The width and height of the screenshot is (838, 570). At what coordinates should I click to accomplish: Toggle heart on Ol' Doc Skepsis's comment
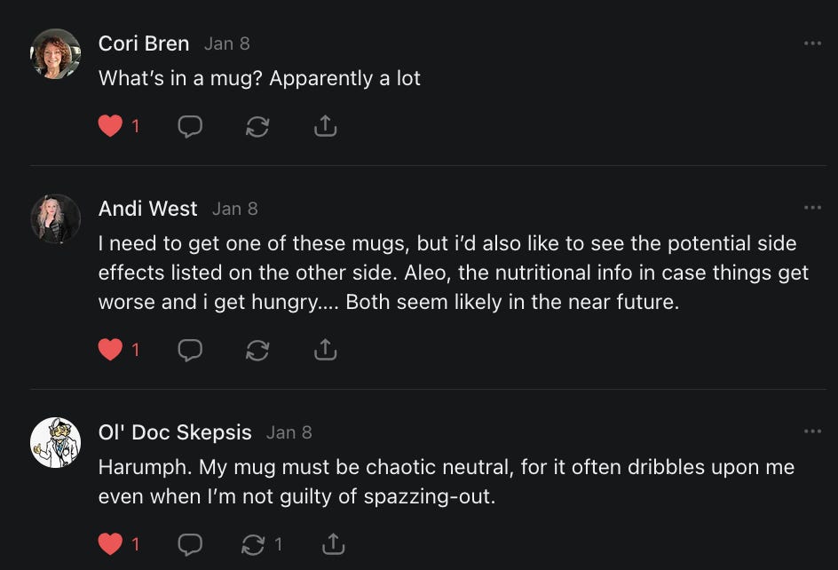[110, 543]
